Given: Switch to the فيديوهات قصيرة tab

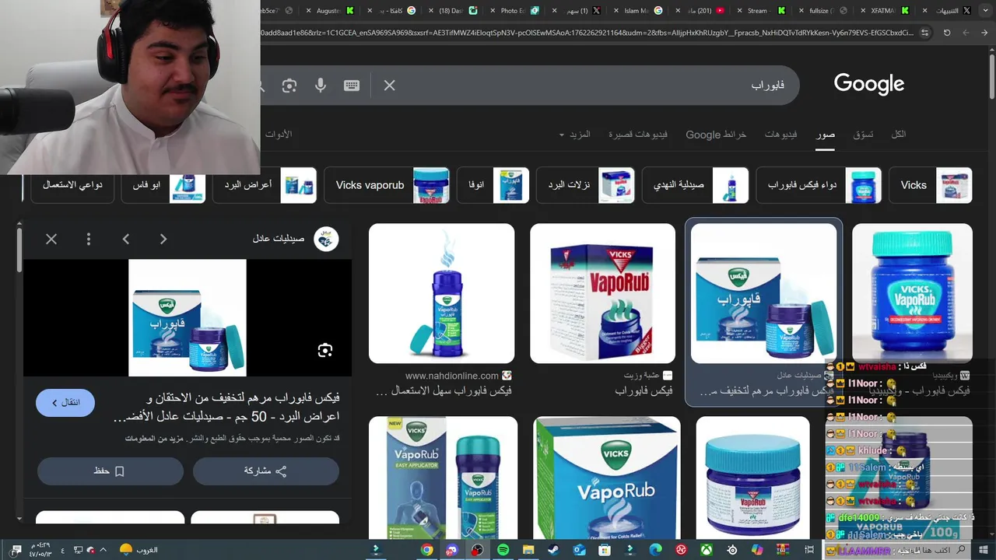Looking at the screenshot, I should [x=638, y=135].
